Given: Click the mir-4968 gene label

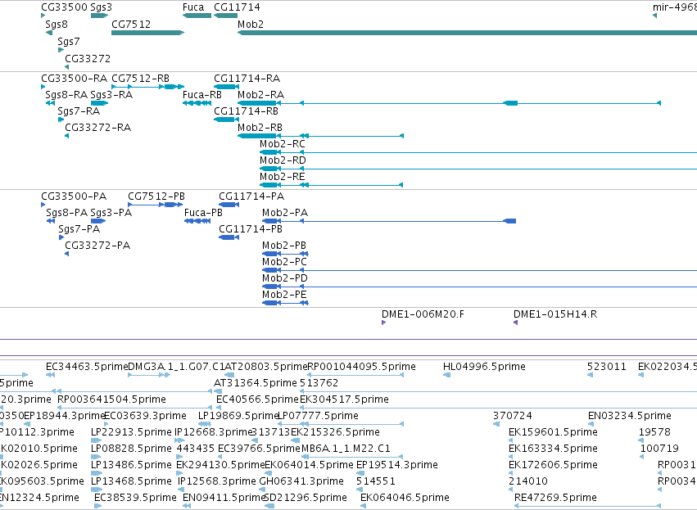Looking at the screenshot, I should 675,7.
